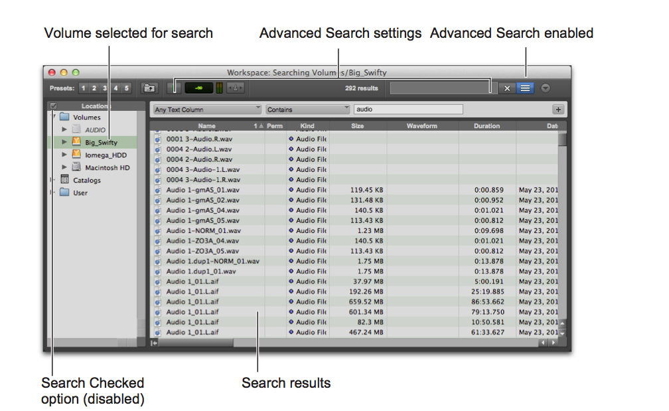Toggle the Search Checked checkbox in Locations header
The width and height of the screenshot is (669, 411).
54,106
